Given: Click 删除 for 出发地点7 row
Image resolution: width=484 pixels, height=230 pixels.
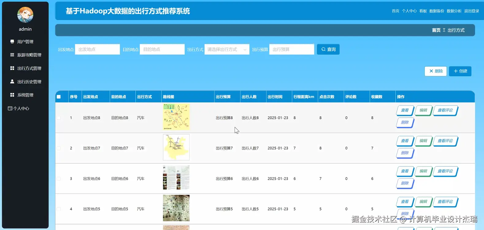Looking at the screenshot, I should click(405, 153).
